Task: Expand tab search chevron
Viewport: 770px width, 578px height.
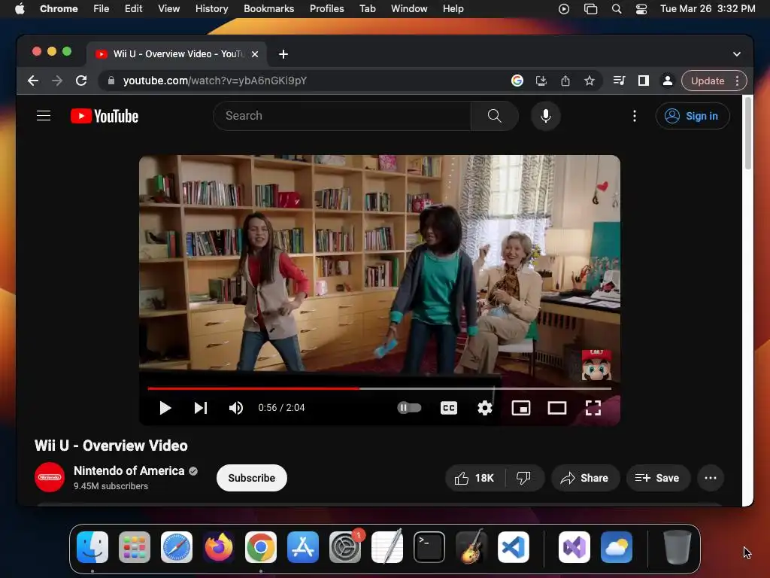Action: (x=737, y=54)
